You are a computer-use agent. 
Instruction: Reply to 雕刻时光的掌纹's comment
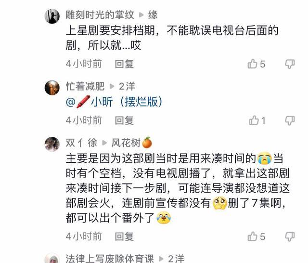tap(124, 64)
